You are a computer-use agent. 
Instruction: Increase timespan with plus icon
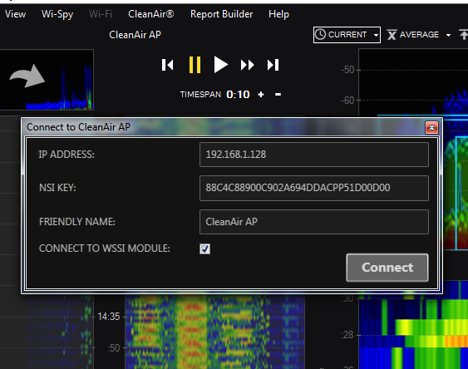(261, 94)
